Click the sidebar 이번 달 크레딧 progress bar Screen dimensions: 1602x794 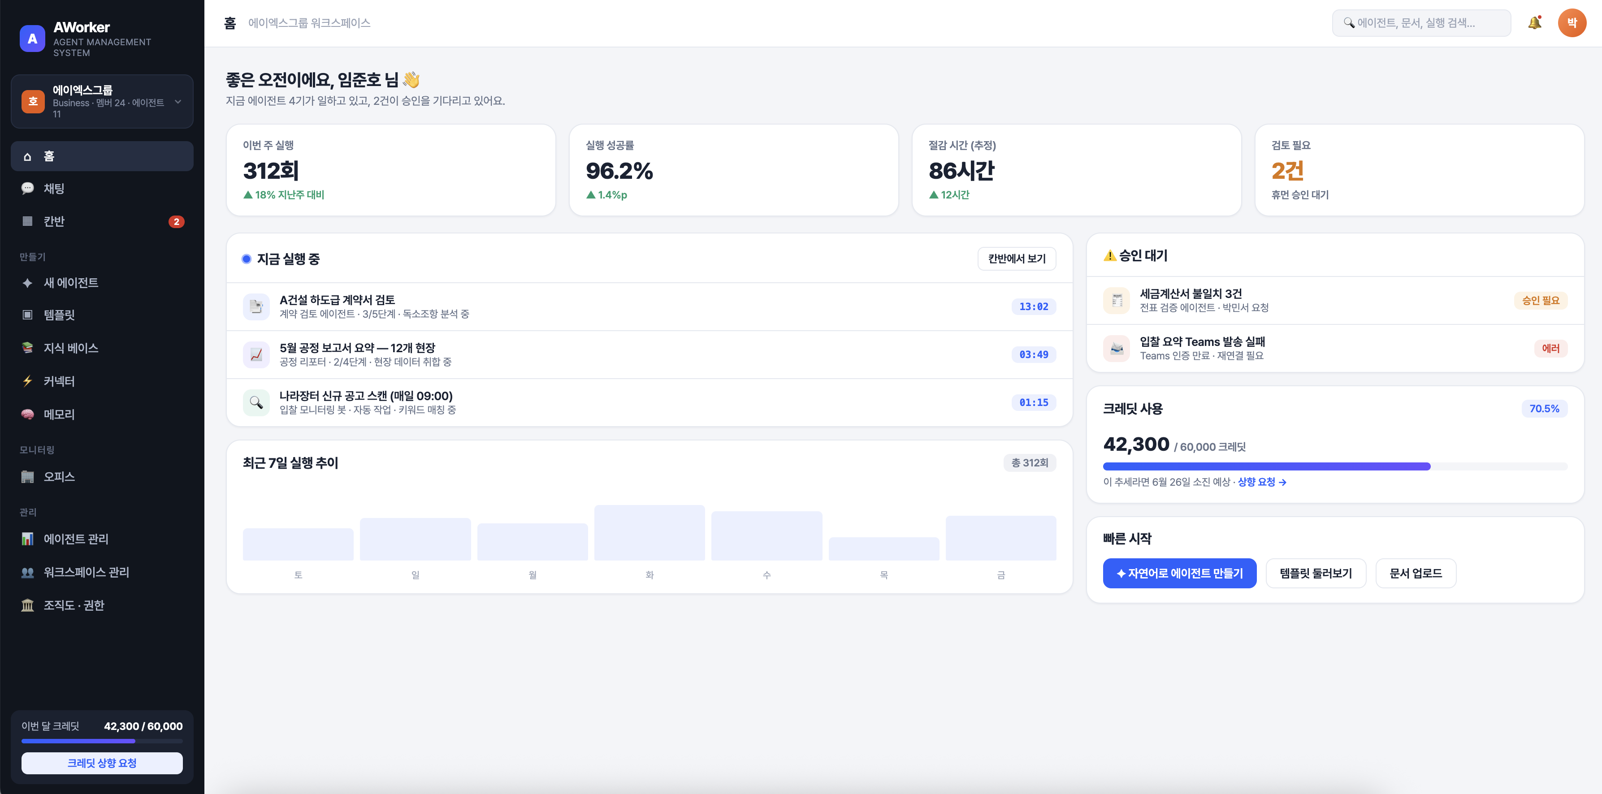102,741
